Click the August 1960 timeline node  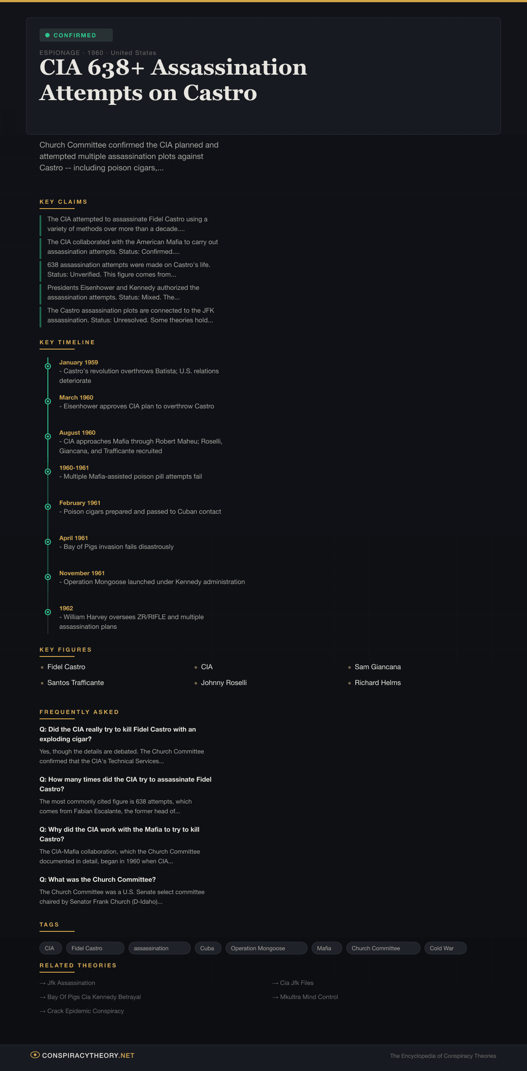pos(48,436)
